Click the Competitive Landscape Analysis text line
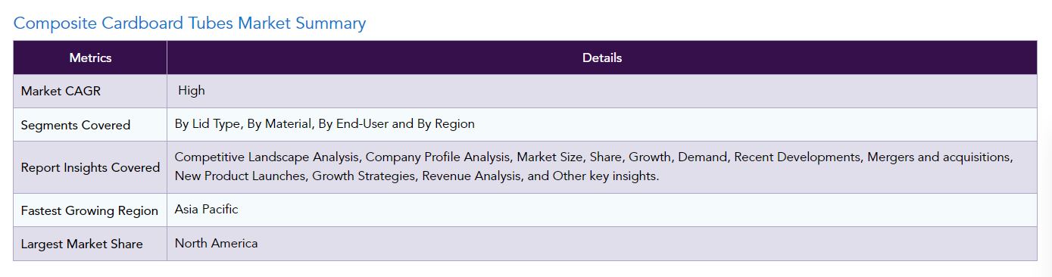Image resolution: width=1052 pixels, height=277 pixels. click(593, 157)
